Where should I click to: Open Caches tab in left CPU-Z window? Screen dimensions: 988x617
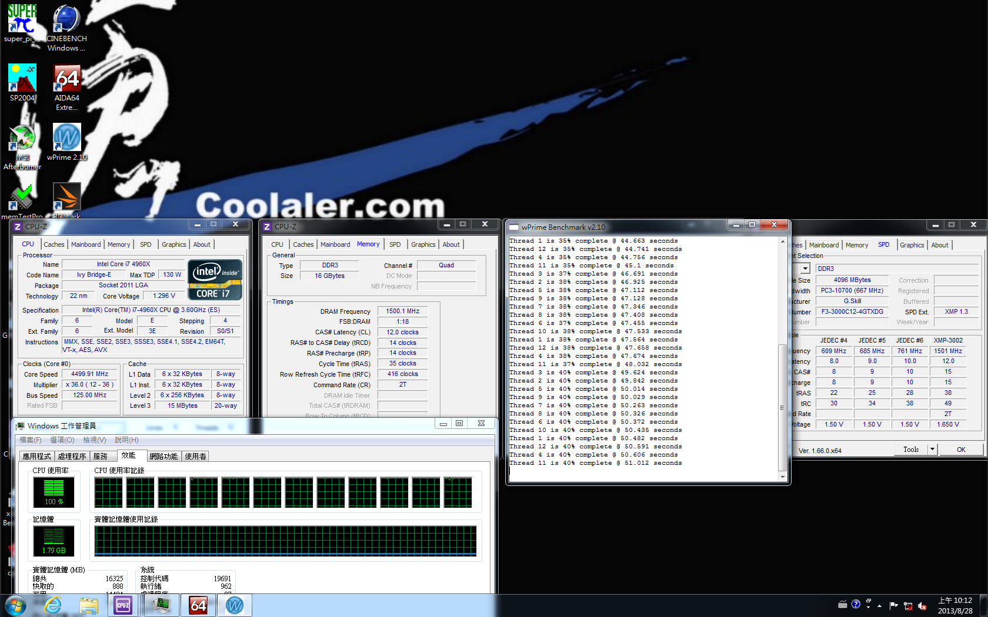(x=54, y=244)
